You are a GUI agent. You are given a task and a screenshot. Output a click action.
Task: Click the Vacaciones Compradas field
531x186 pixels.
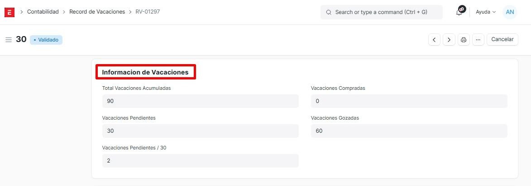coord(409,101)
